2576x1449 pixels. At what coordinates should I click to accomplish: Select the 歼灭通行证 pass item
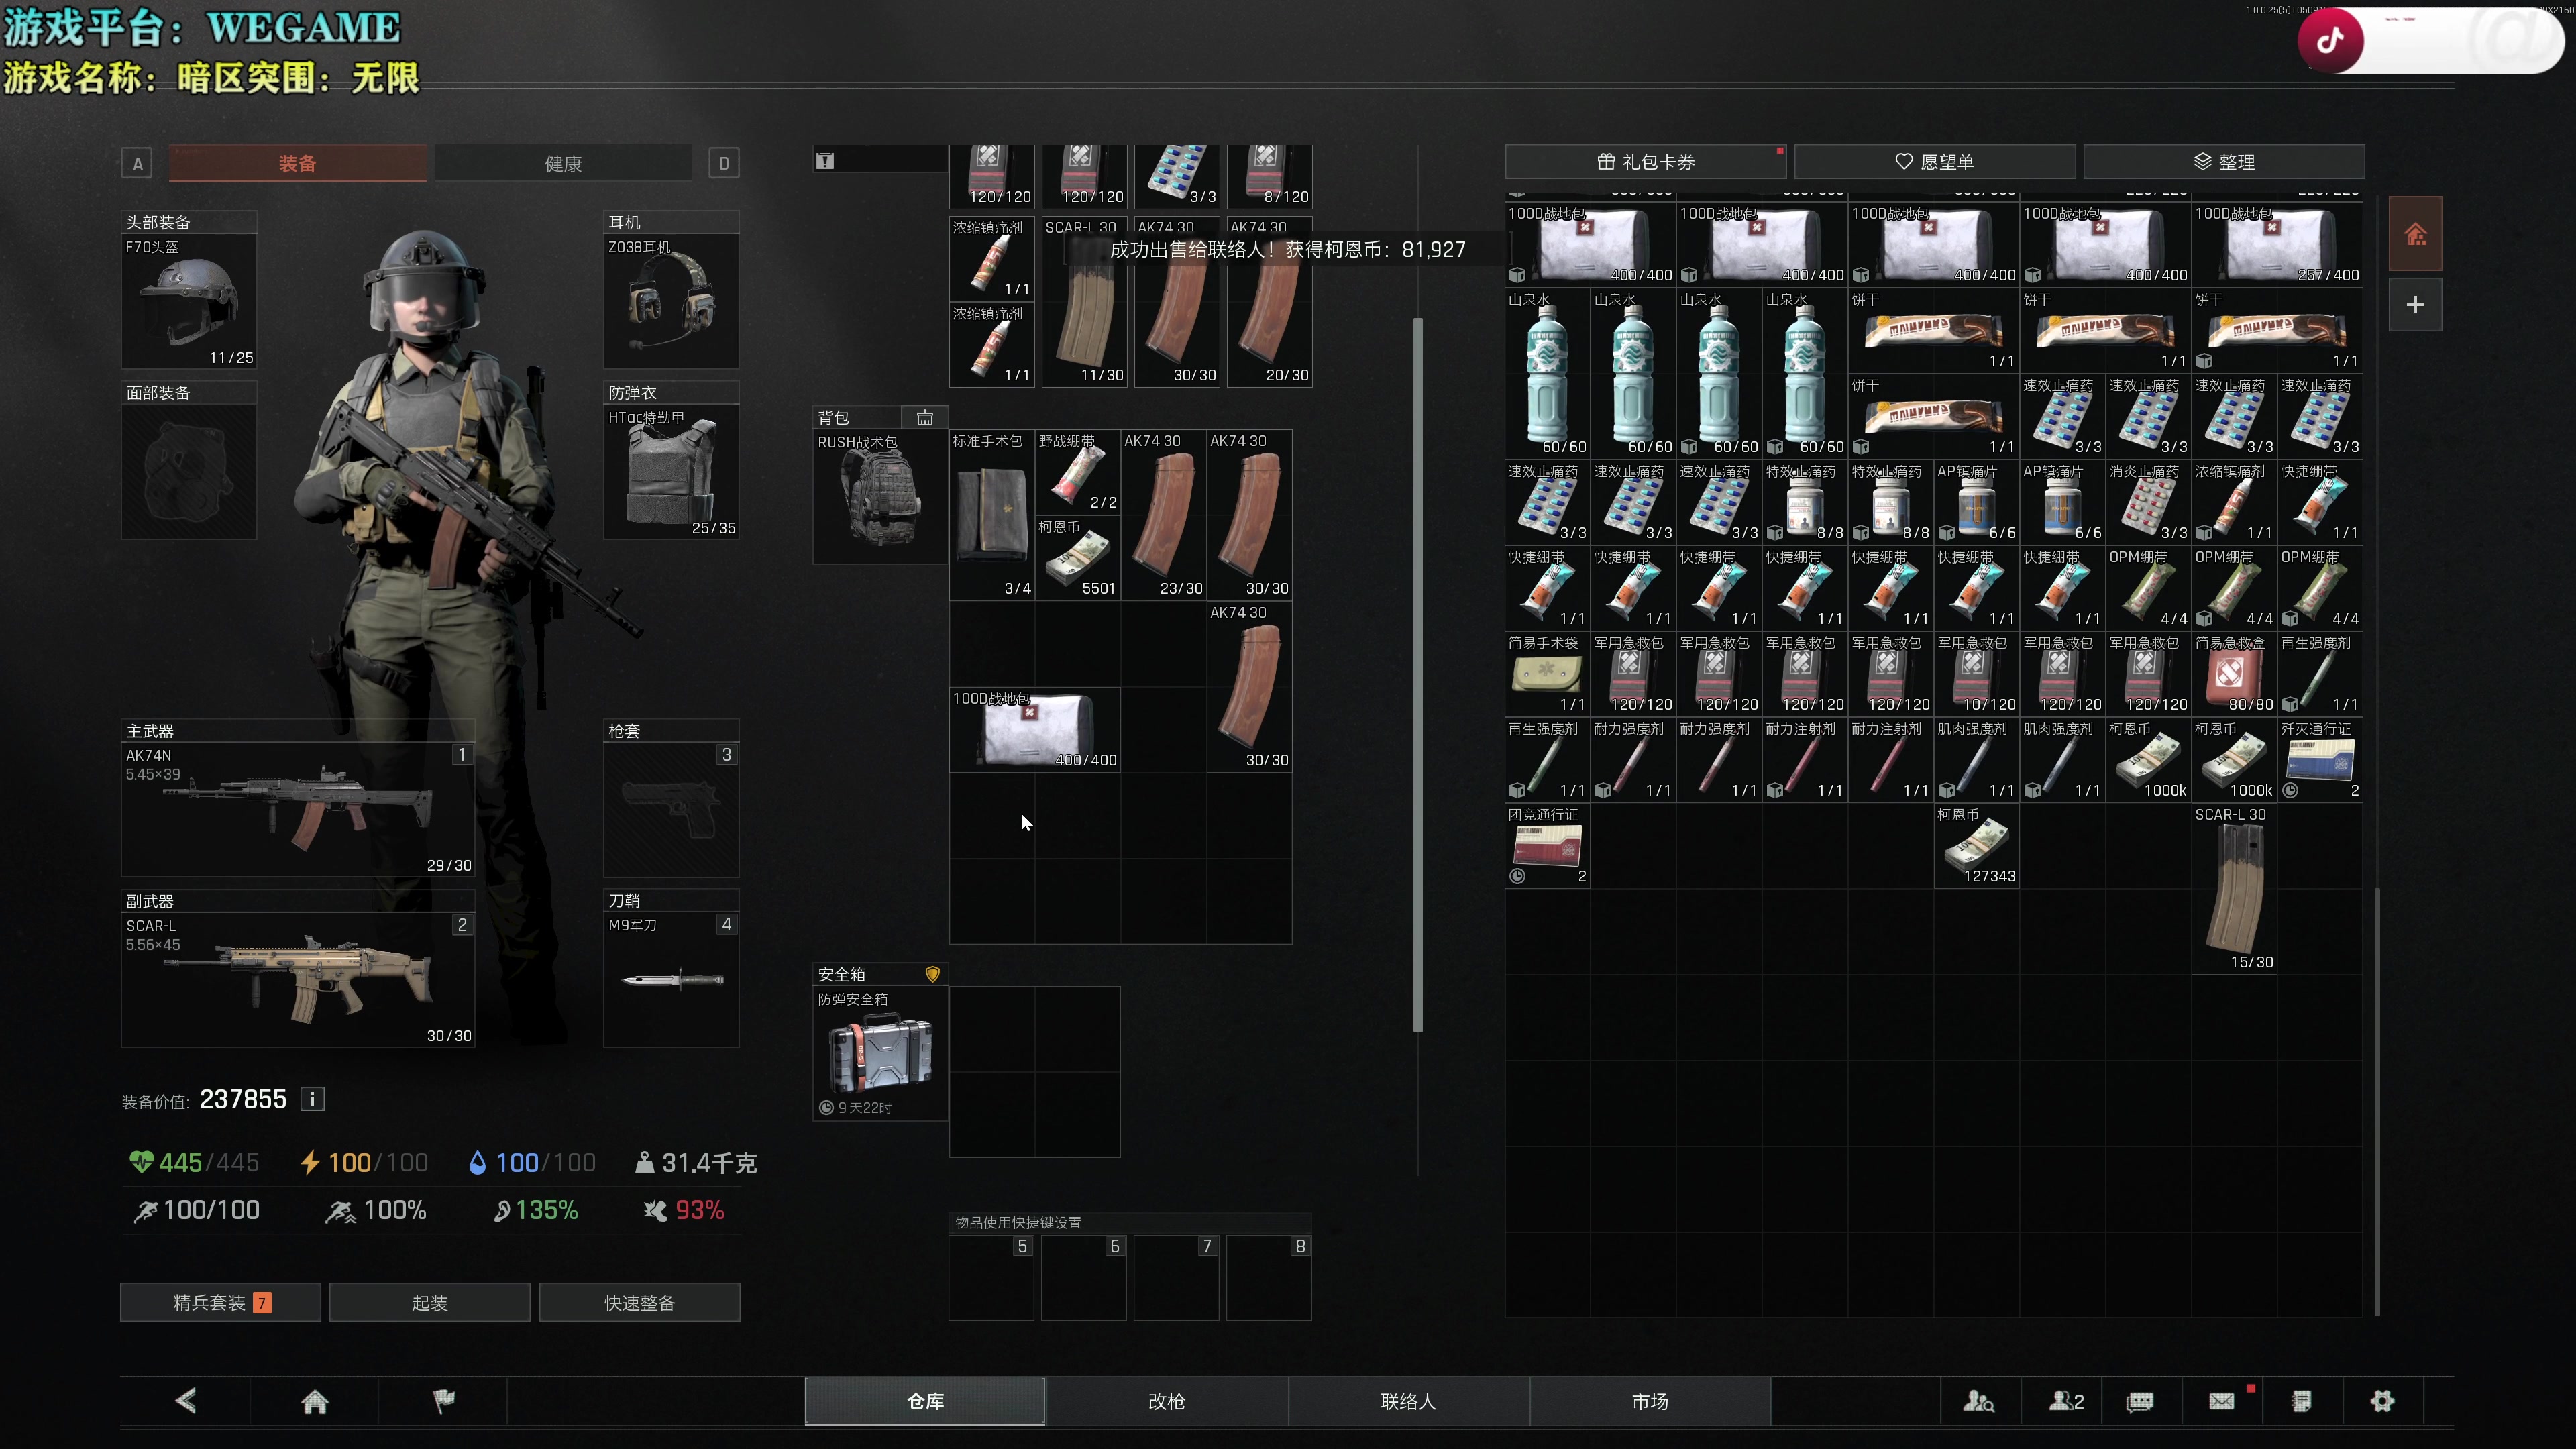click(x=2320, y=759)
